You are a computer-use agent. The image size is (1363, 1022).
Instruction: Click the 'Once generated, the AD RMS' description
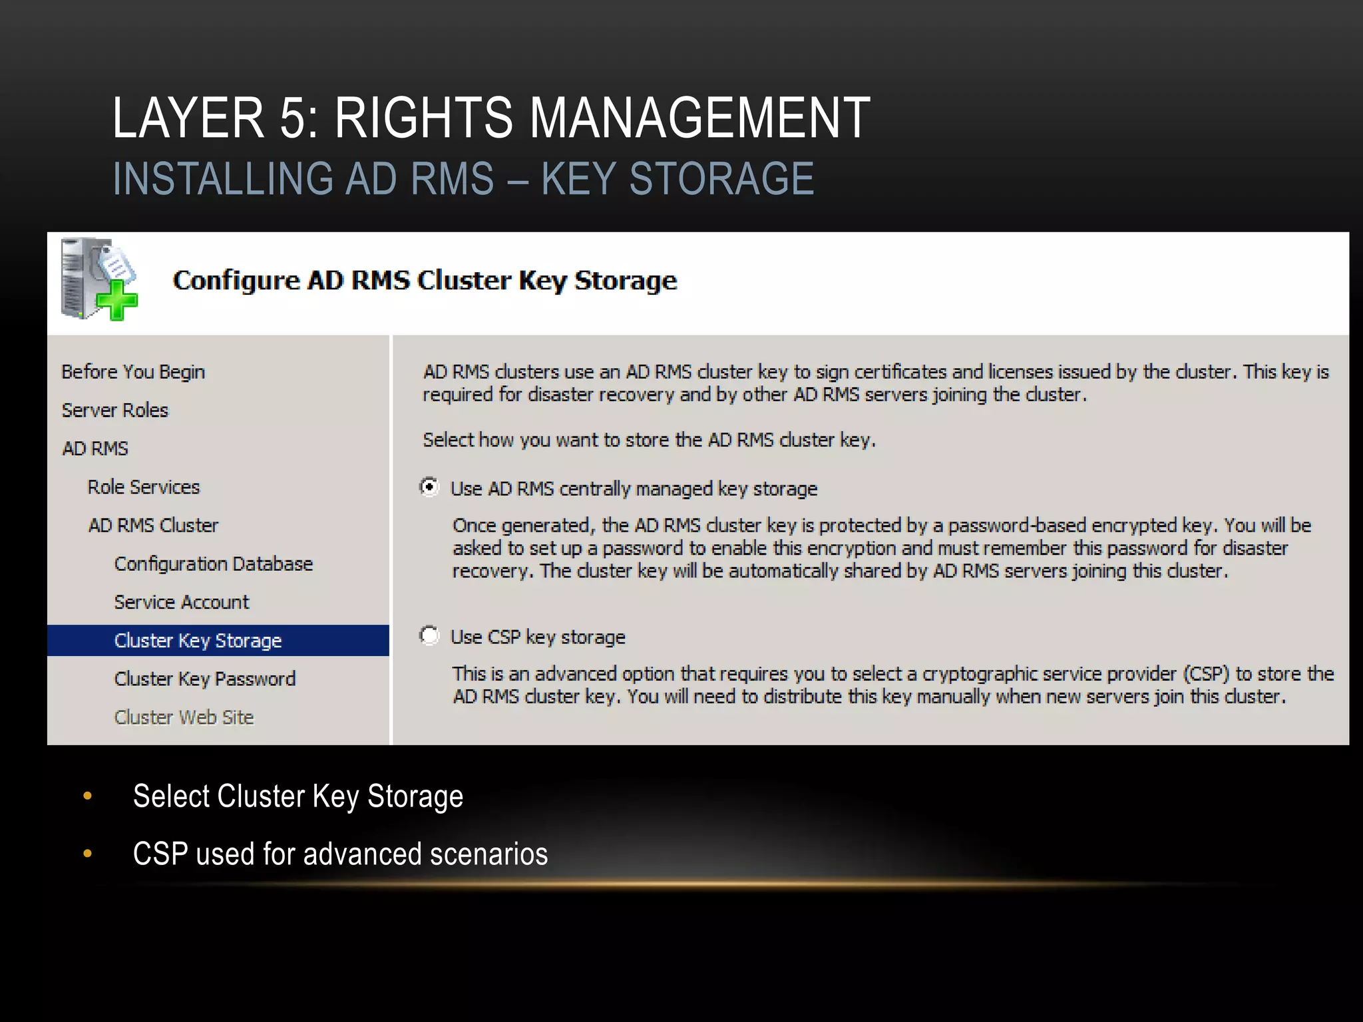click(882, 548)
